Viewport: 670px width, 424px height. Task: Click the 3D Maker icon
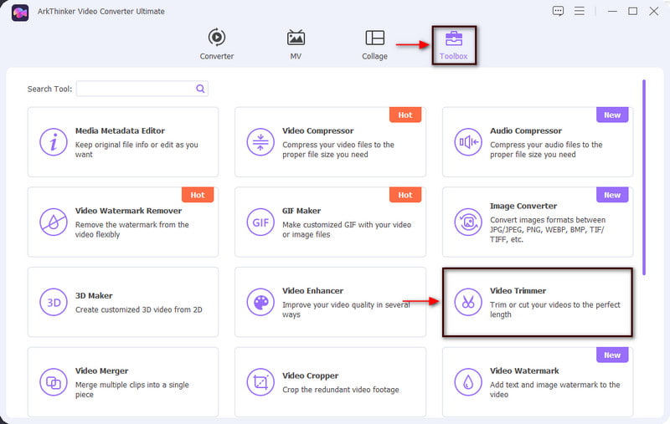click(x=54, y=302)
